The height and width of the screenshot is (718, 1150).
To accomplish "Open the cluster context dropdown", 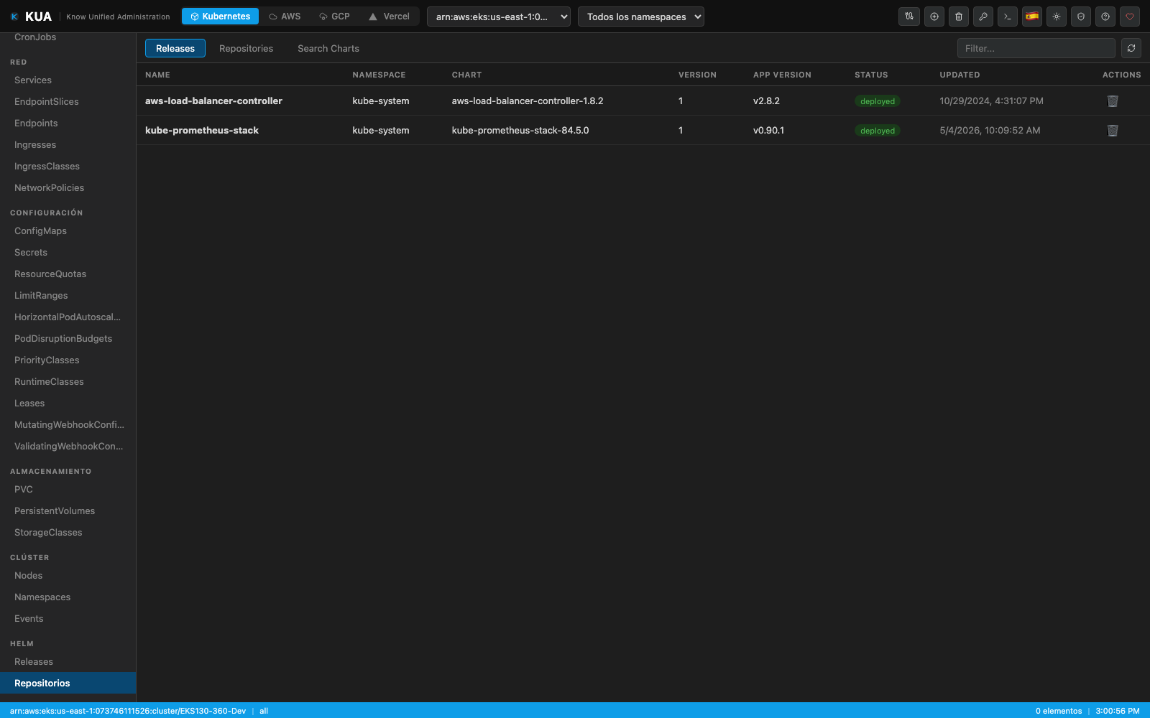I will [x=499, y=17].
